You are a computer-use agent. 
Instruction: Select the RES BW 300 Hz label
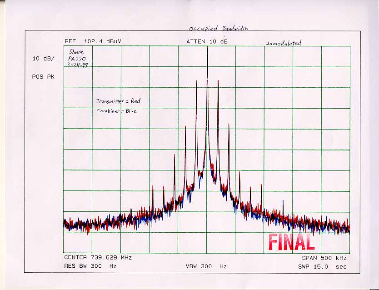pyautogui.click(x=90, y=266)
